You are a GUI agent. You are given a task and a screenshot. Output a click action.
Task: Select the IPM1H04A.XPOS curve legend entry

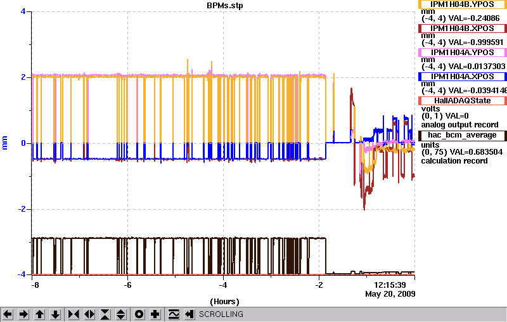463,77
